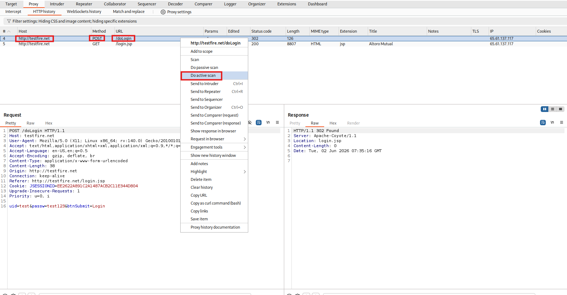Viewport: 567px width, 295px height.
Task: Toggle non-printable characters (\n) in Request pane
Action: [x=268, y=122]
